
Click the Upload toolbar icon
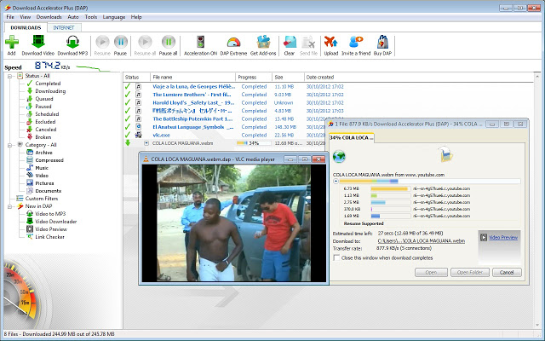(331, 42)
